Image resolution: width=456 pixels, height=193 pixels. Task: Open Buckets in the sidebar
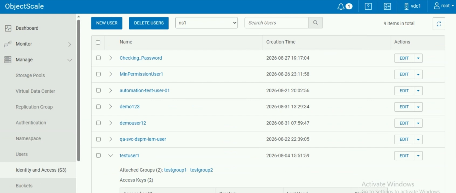(x=24, y=186)
